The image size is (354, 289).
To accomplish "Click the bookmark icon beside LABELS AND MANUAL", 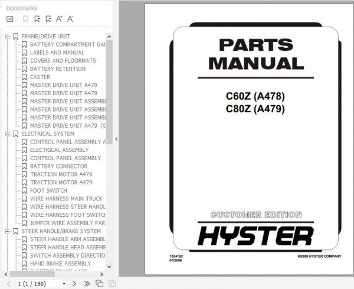I will click(24, 53).
